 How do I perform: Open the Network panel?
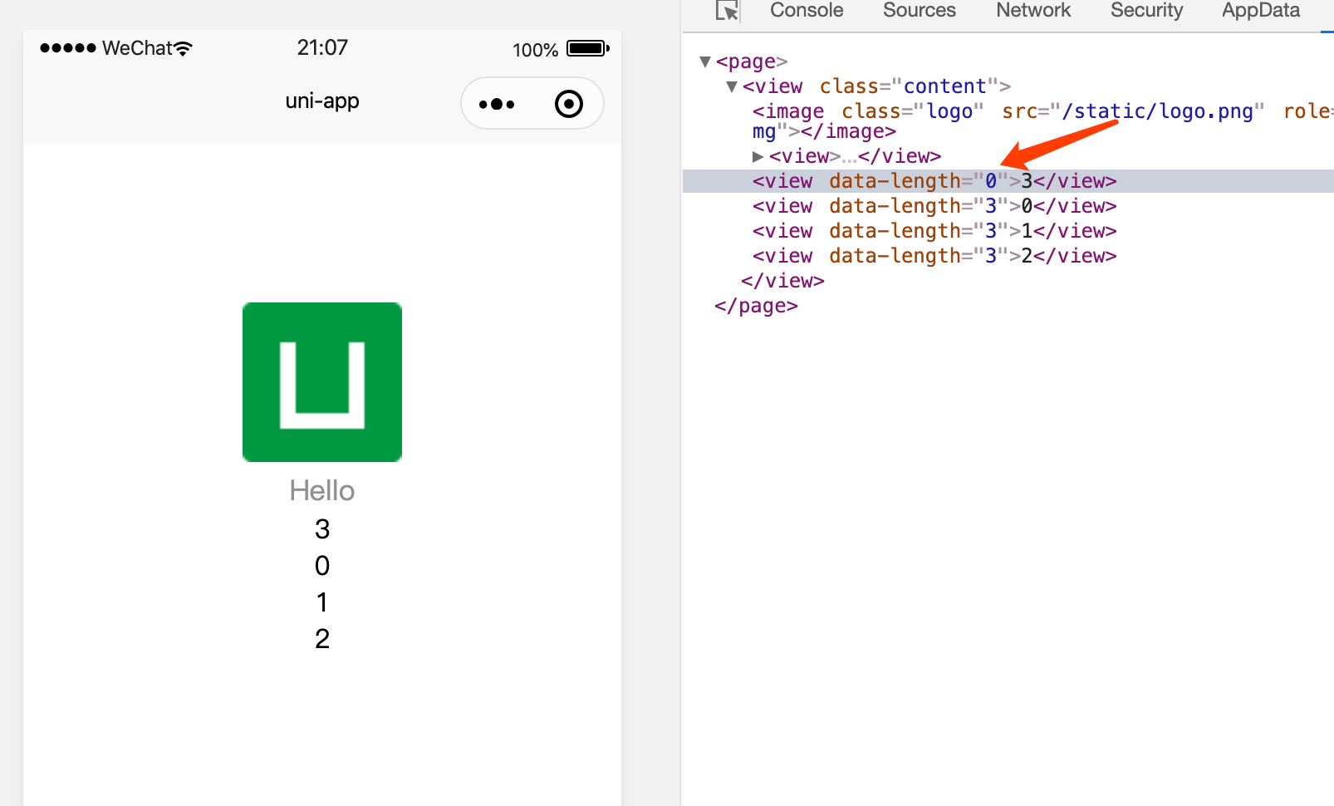1032,11
